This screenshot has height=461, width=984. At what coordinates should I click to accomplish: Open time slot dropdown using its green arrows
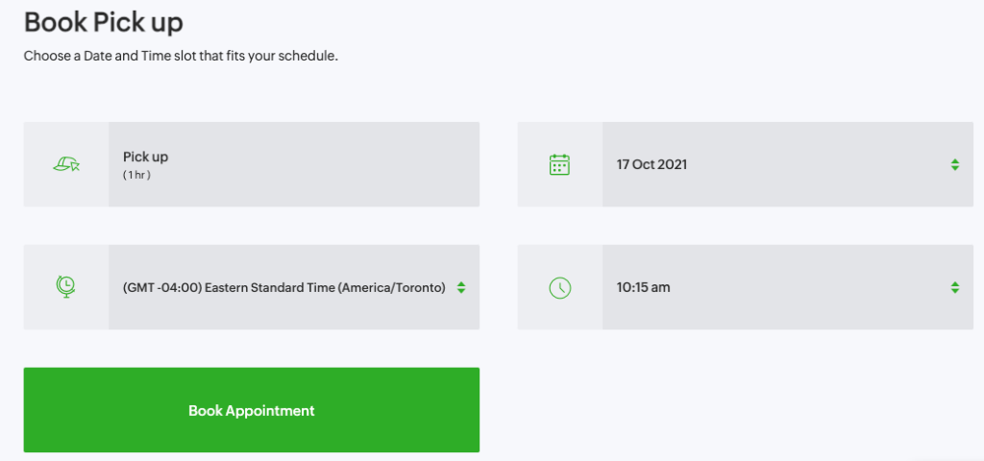click(x=954, y=288)
